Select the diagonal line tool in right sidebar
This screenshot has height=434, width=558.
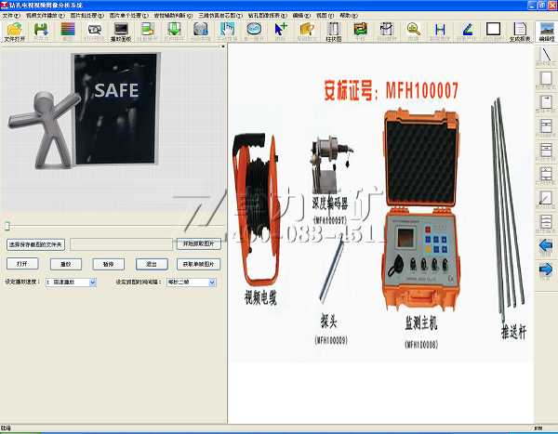(x=547, y=55)
